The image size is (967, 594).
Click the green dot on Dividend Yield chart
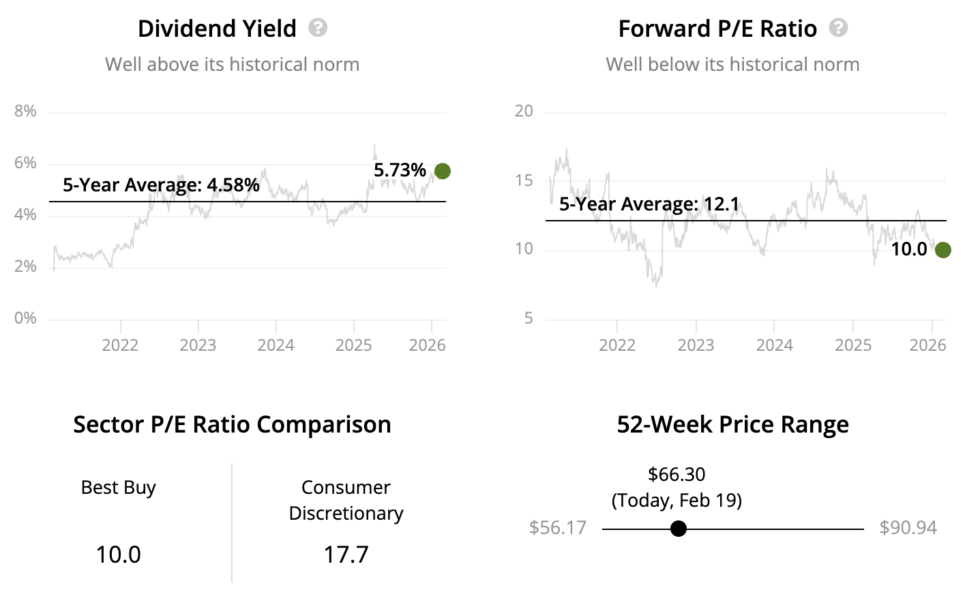[443, 171]
